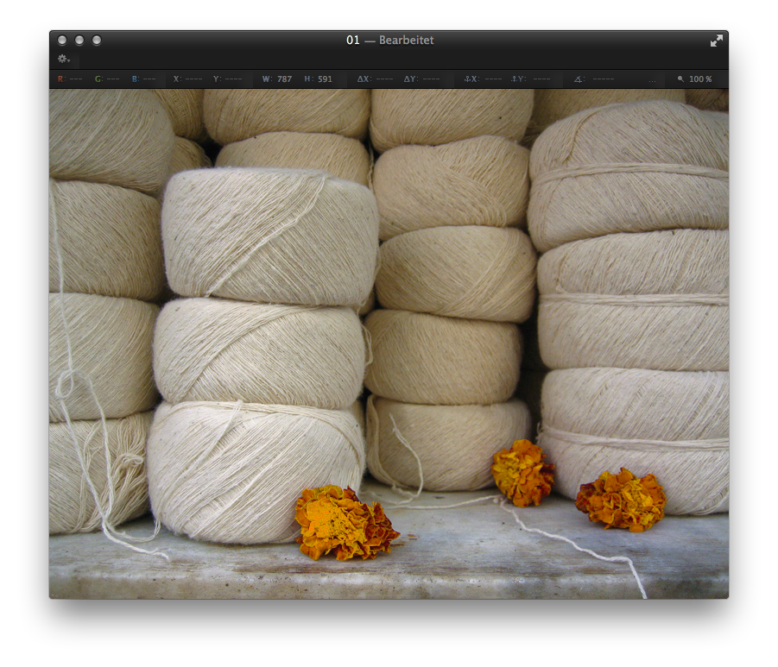Click the leftmost marigold flower in image
The image size is (778, 667).
pos(344,522)
